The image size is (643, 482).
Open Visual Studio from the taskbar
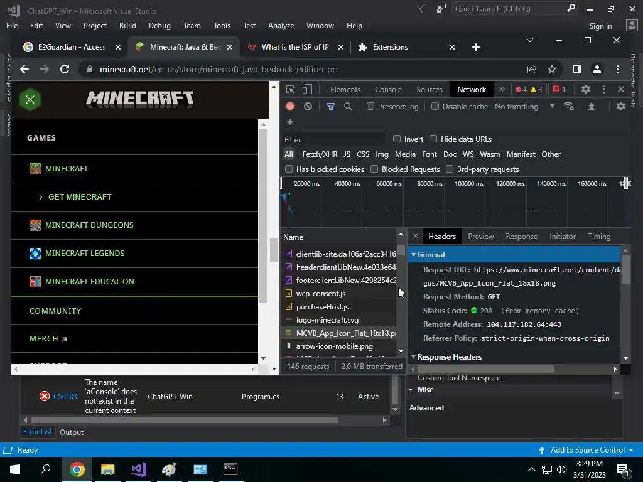[139, 469]
